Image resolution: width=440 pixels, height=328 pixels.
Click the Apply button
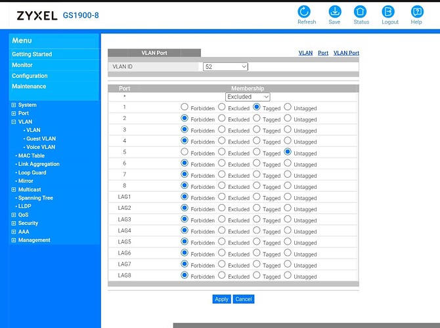[x=221, y=299]
